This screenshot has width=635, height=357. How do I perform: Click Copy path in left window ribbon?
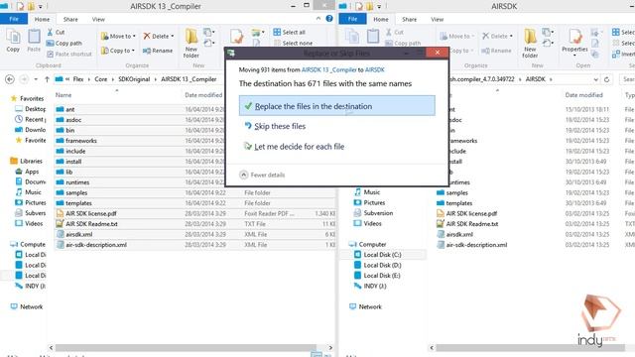tap(63, 43)
